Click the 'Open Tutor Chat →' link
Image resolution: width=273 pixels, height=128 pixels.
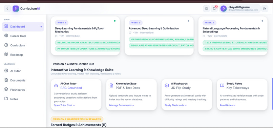pyautogui.click(x=64, y=105)
